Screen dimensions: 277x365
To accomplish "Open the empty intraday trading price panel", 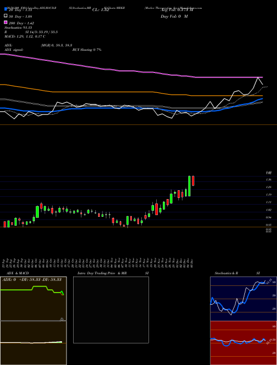I will (x=111, y=310).
